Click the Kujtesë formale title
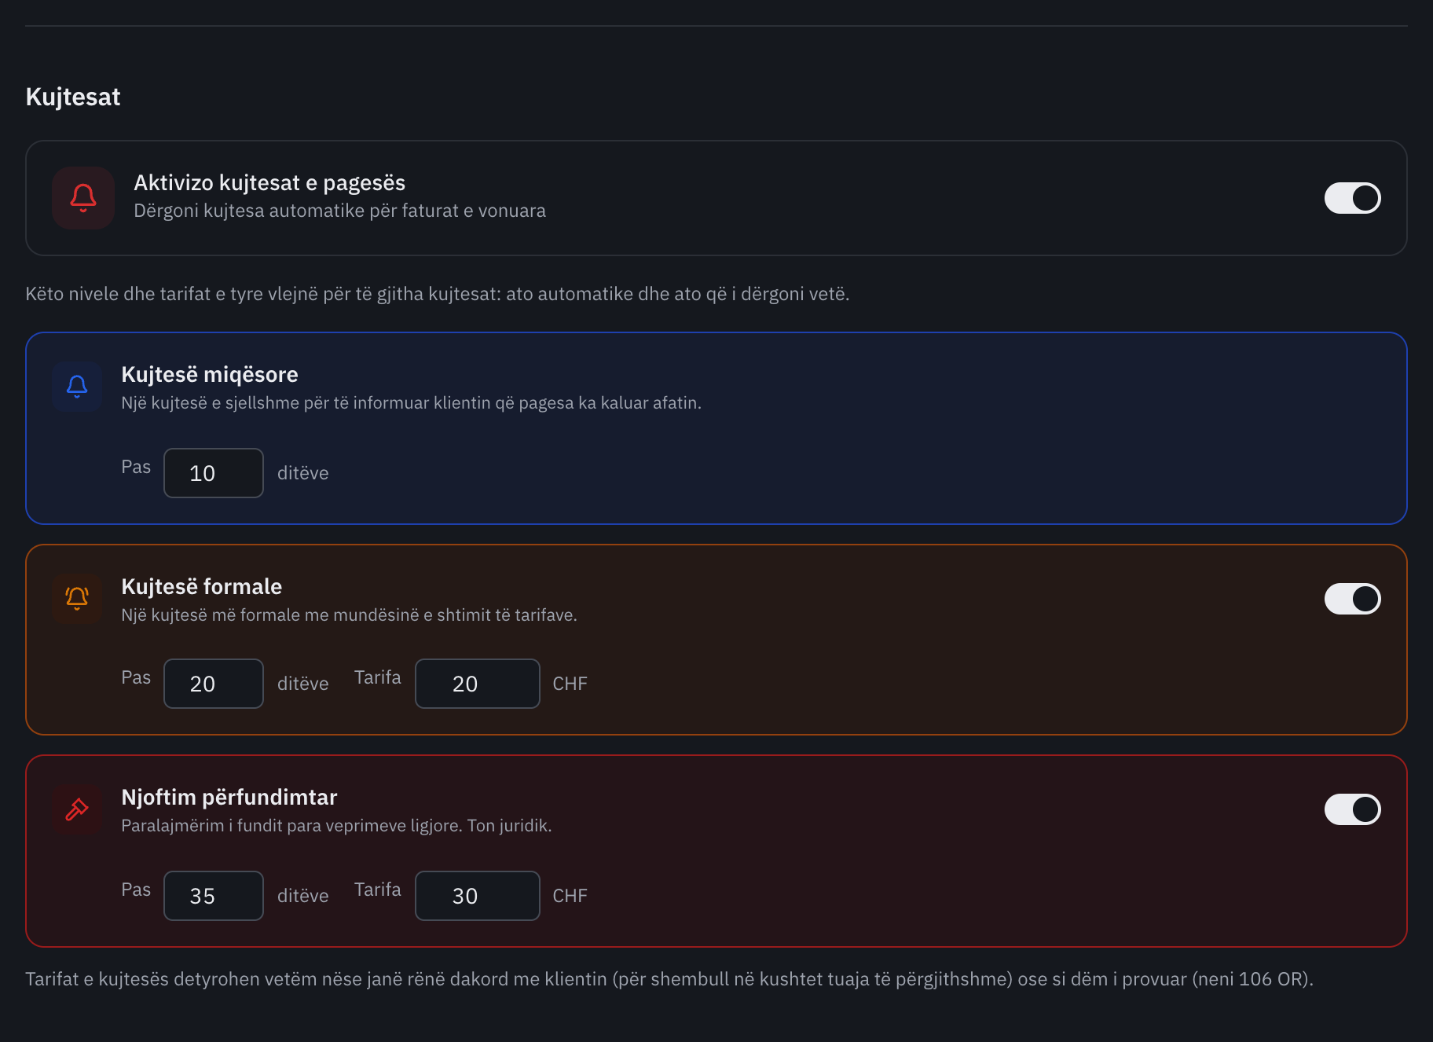This screenshot has height=1042, width=1433. click(x=202, y=587)
